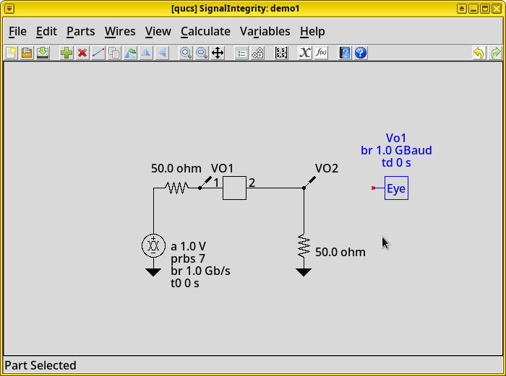Activate the Pan tool

218,53
